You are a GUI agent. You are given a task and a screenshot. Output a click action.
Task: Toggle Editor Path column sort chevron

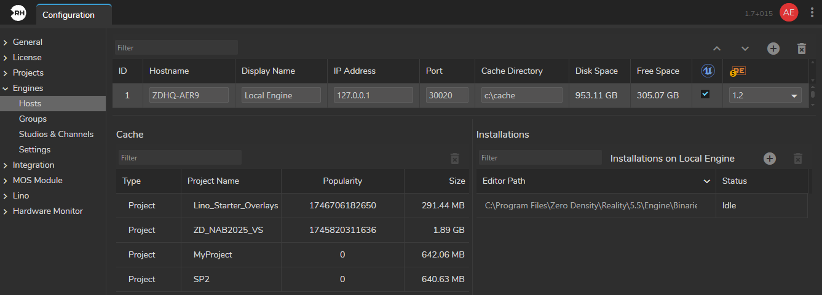[x=706, y=181]
